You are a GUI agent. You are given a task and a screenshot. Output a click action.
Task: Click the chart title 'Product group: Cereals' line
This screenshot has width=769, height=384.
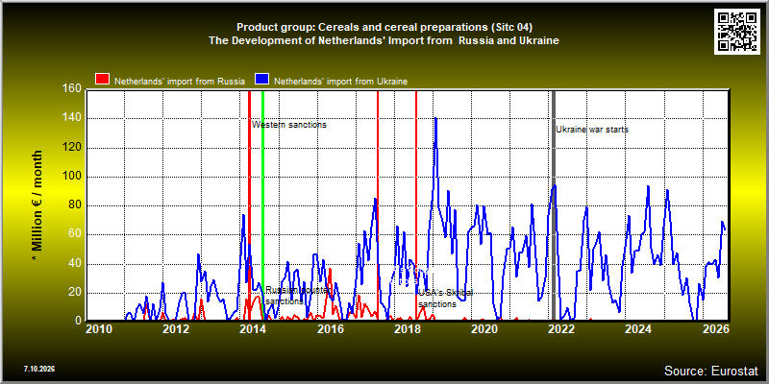384,27
